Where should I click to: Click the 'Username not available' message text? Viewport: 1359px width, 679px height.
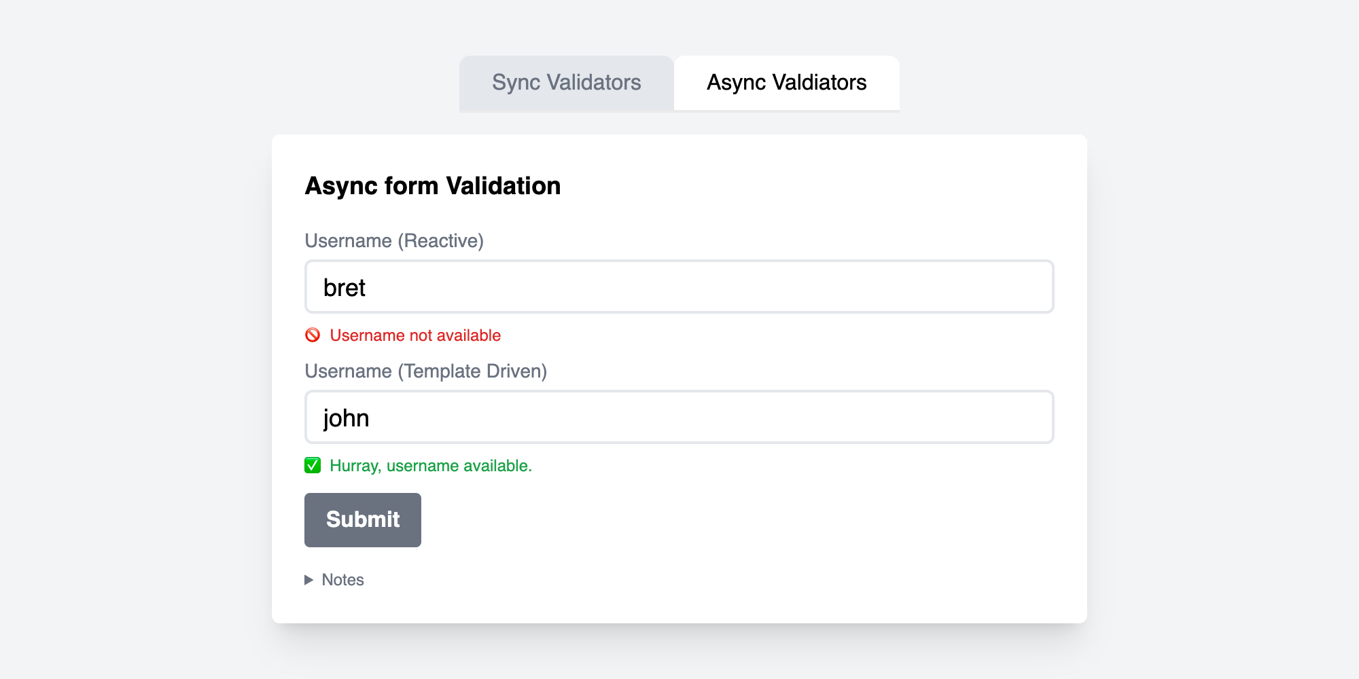[x=414, y=335]
